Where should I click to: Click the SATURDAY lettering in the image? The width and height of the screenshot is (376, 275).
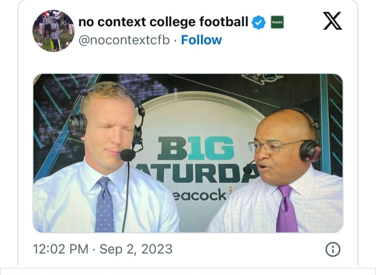(195, 173)
